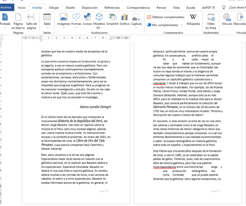This screenshot has width=246, height=206.
Task: Insert a Gráfico chart
Action: point(125,20)
